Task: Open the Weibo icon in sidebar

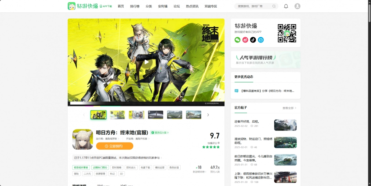Action: coord(245,40)
